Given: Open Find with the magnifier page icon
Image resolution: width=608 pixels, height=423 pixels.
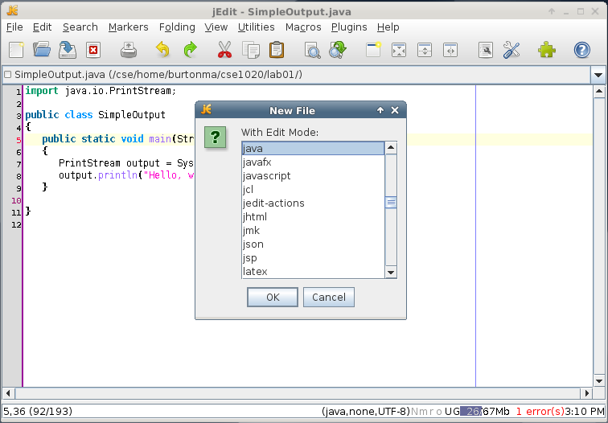Looking at the screenshot, I should (312, 50).
